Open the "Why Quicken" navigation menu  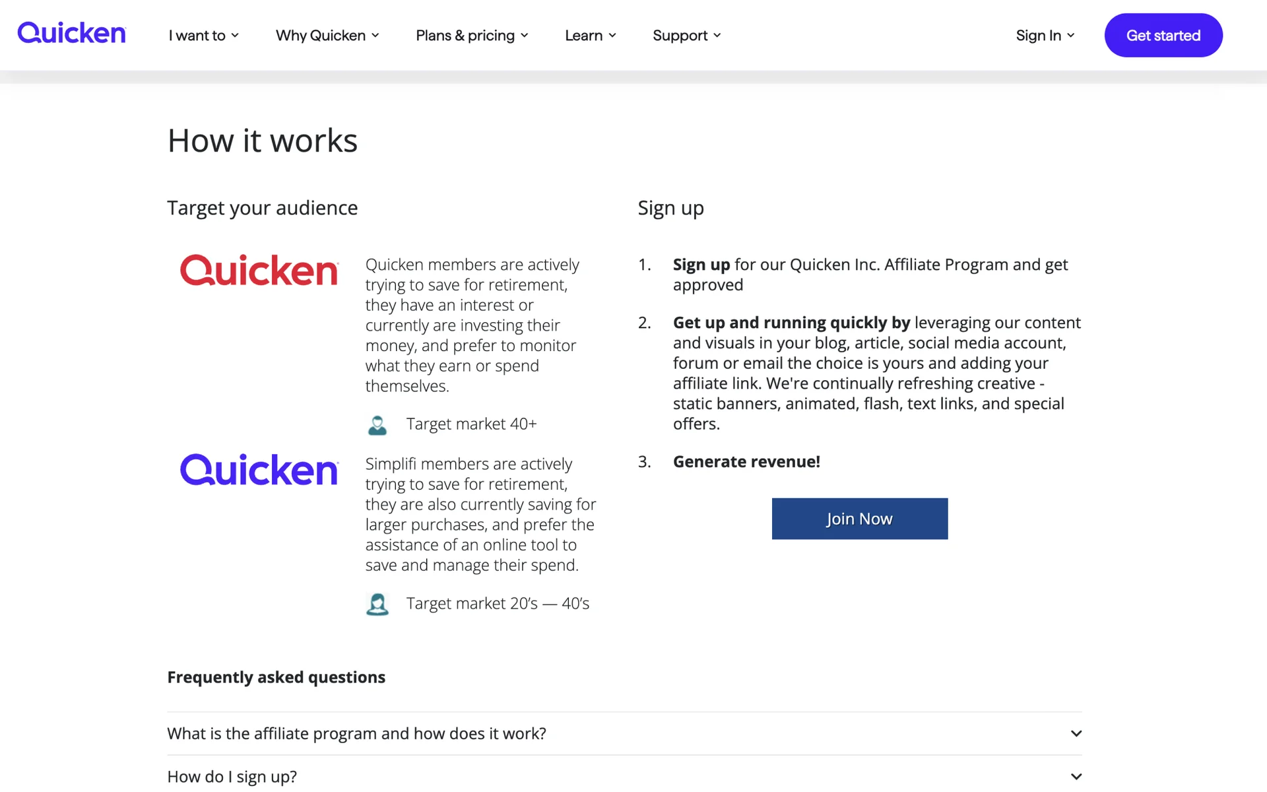[327, 36]
